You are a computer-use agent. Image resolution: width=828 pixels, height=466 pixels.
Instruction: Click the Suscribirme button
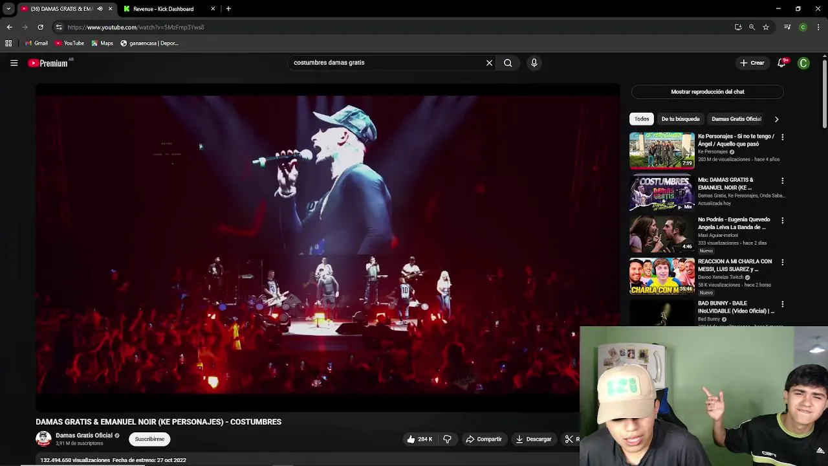coord(149,439)
